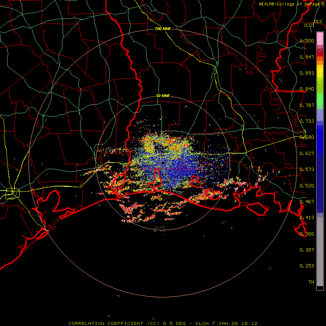Select the 0.947 colorbar value label
This screenshot has width=326, height=326.
click(x=307, y=57)
